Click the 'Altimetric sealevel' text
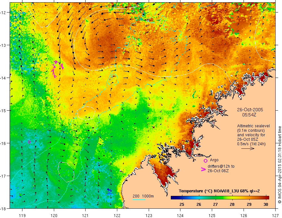Viewport: 282px width, 218px height. point(253,126)
